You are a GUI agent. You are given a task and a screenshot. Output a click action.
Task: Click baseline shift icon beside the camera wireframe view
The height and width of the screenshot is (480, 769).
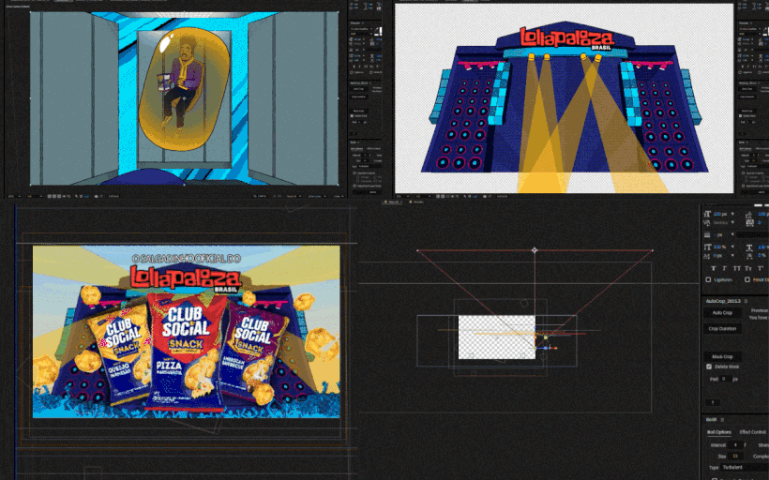pos(707,255)
